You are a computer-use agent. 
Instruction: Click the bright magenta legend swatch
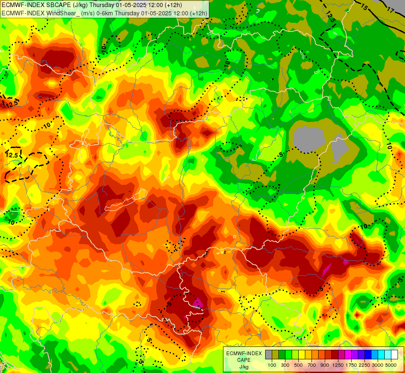[348, 355]
